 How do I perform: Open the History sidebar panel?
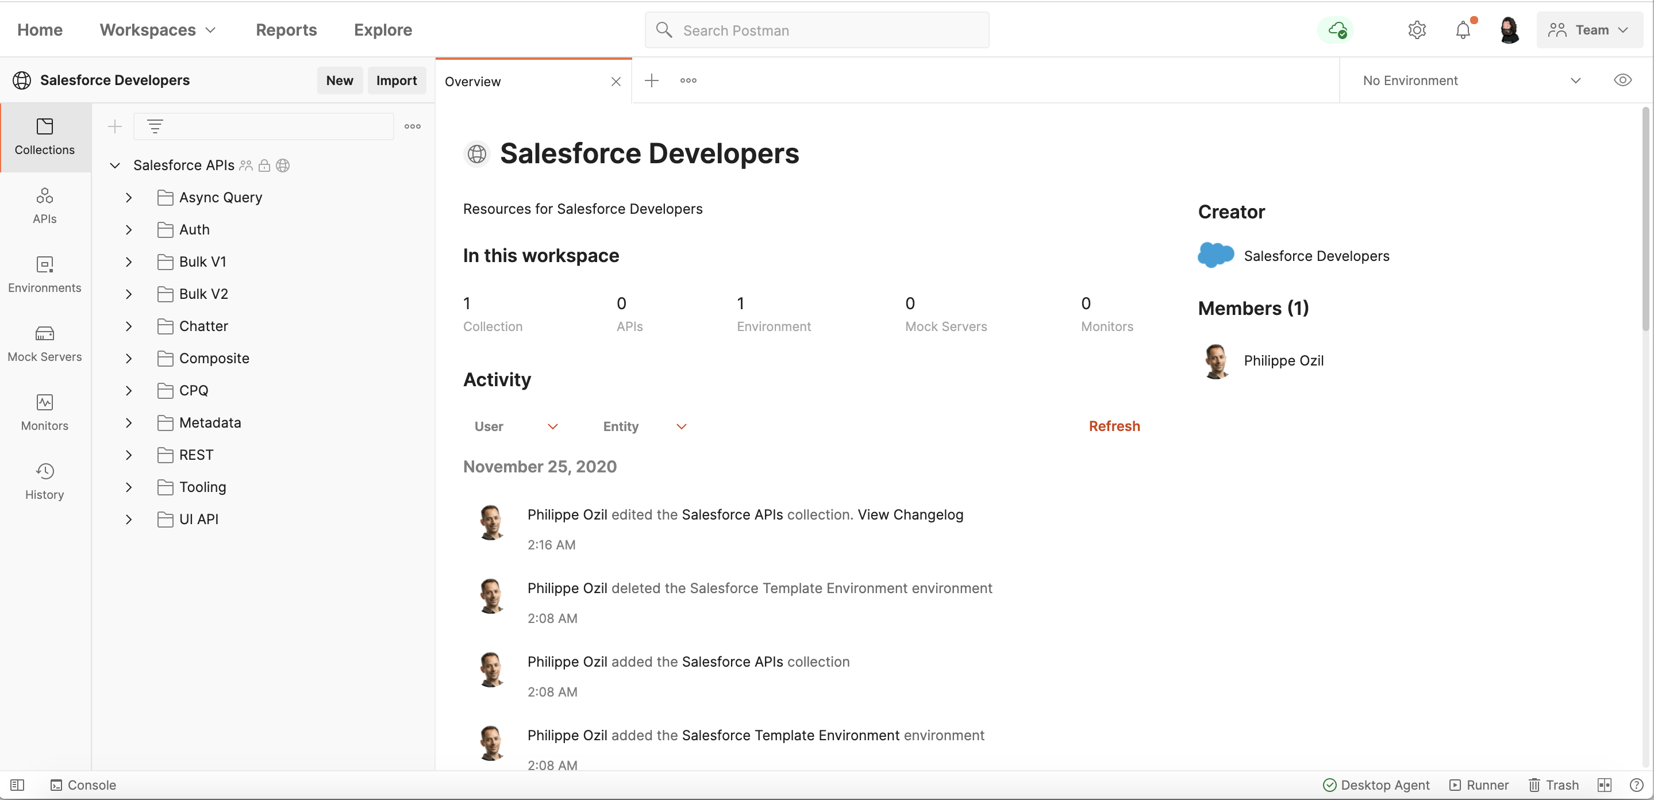click(45, 481)
